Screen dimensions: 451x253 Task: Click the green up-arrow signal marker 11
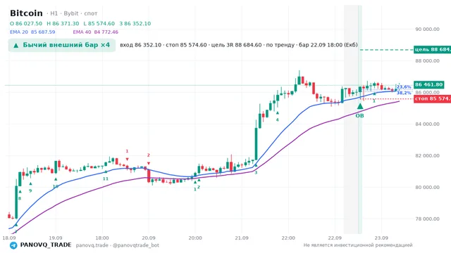(106, 171)
